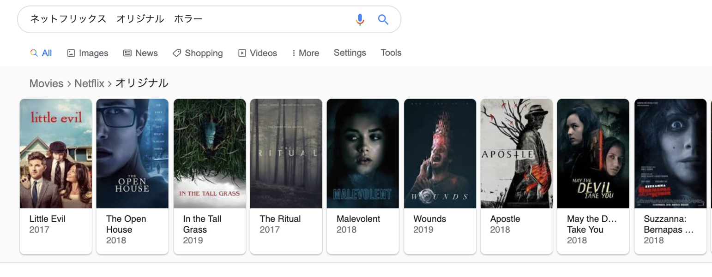The image size is (712, 277).
Task: Click the オリジナル breadcrumb text
Action: 142,83
